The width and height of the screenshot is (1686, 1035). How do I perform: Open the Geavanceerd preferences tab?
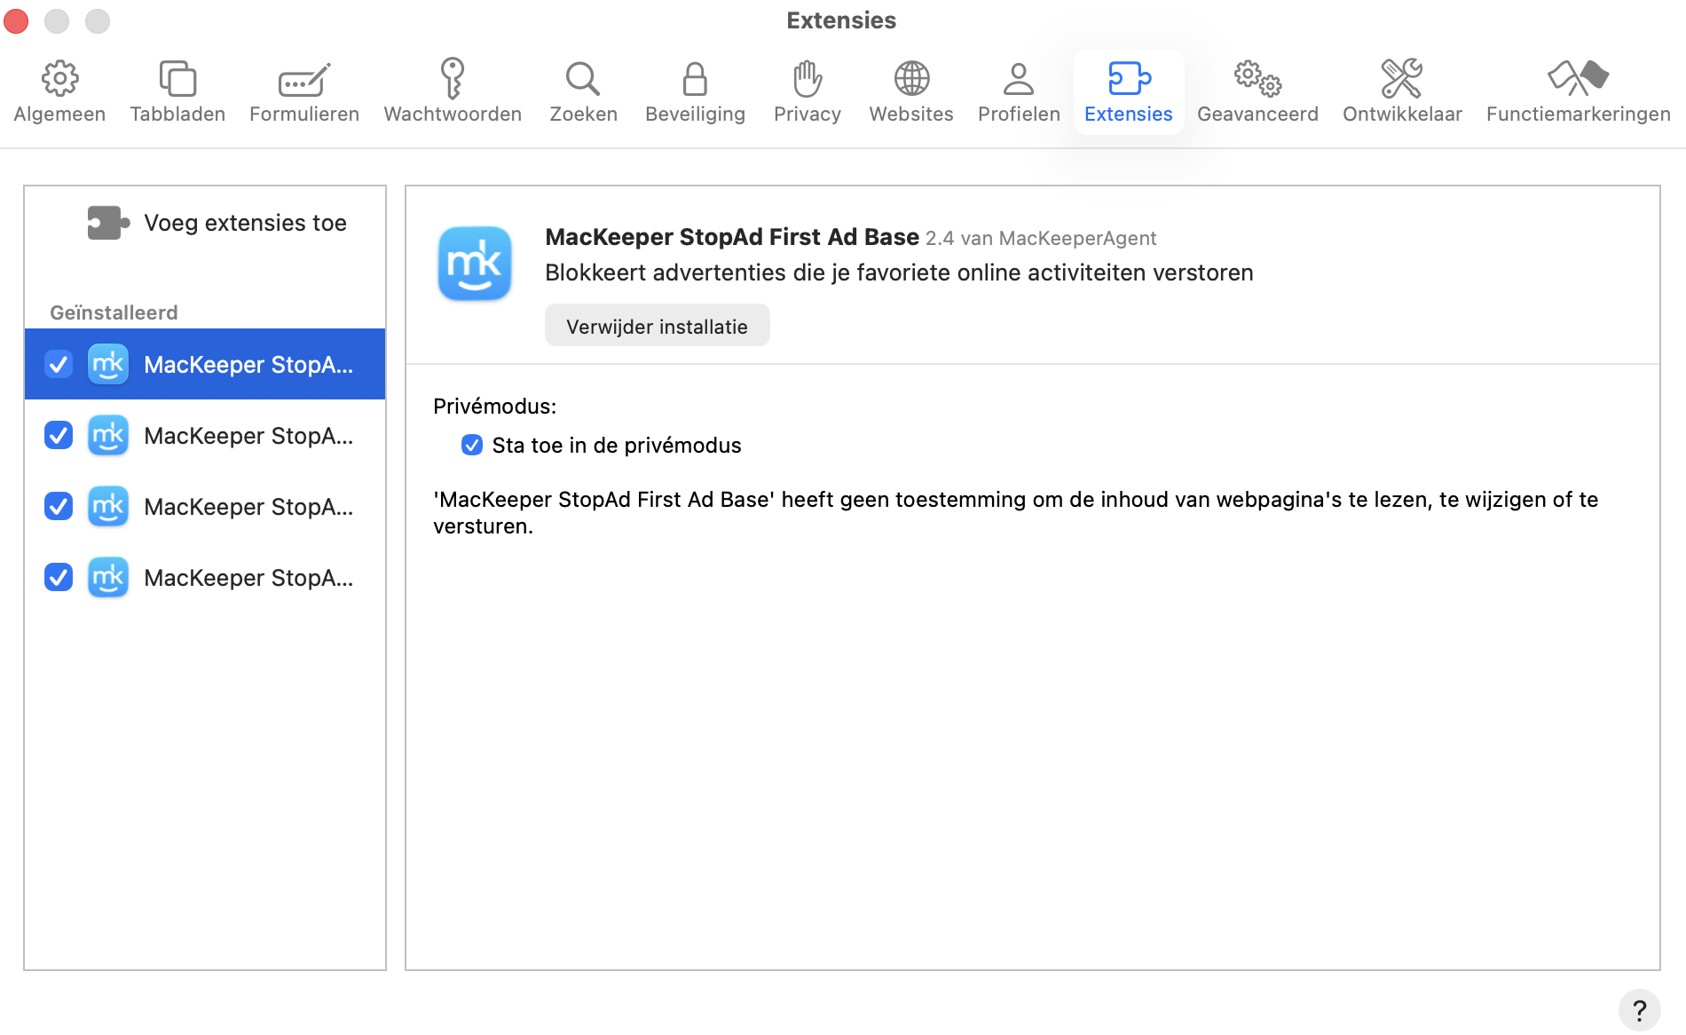click(1257, 78)
